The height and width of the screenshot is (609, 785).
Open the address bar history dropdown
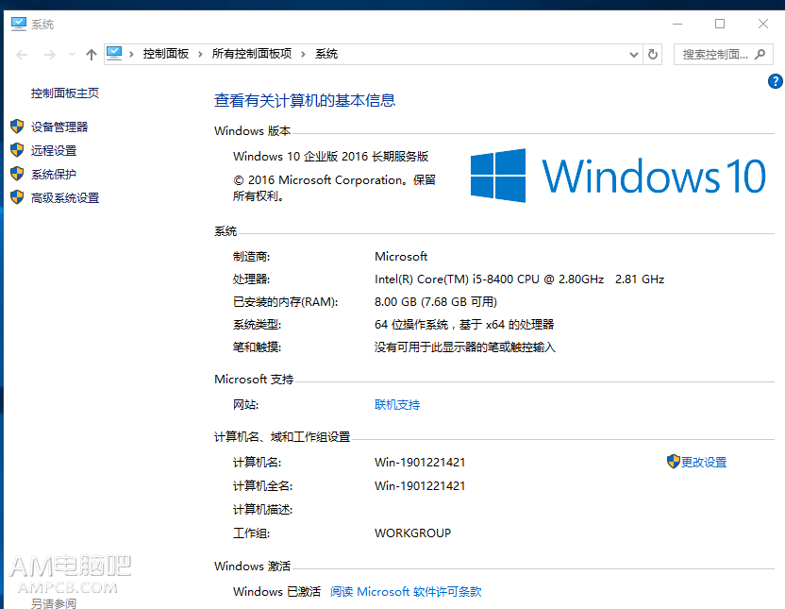click(633, 55)
